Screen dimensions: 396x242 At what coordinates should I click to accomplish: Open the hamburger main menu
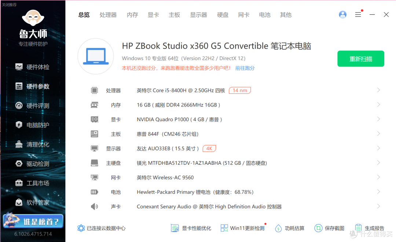358,15
